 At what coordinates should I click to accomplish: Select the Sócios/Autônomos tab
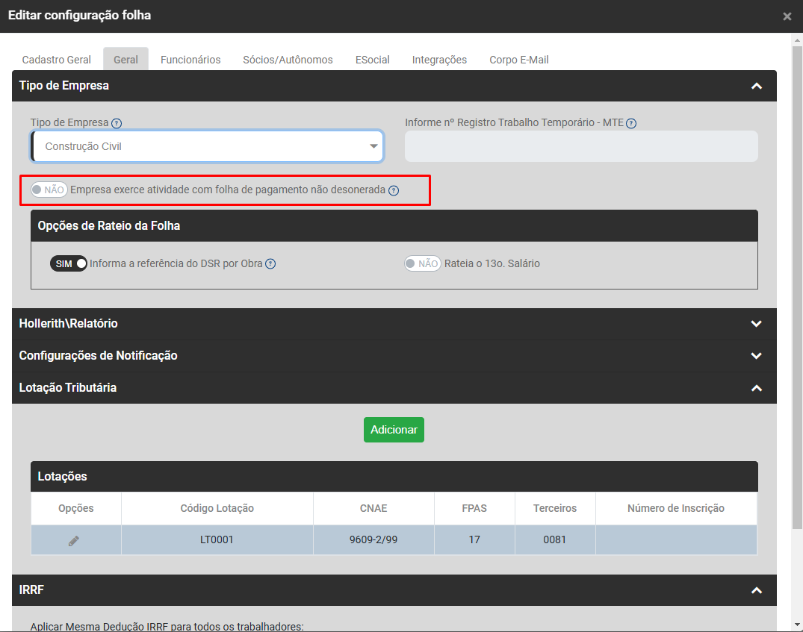click(288, 60)
